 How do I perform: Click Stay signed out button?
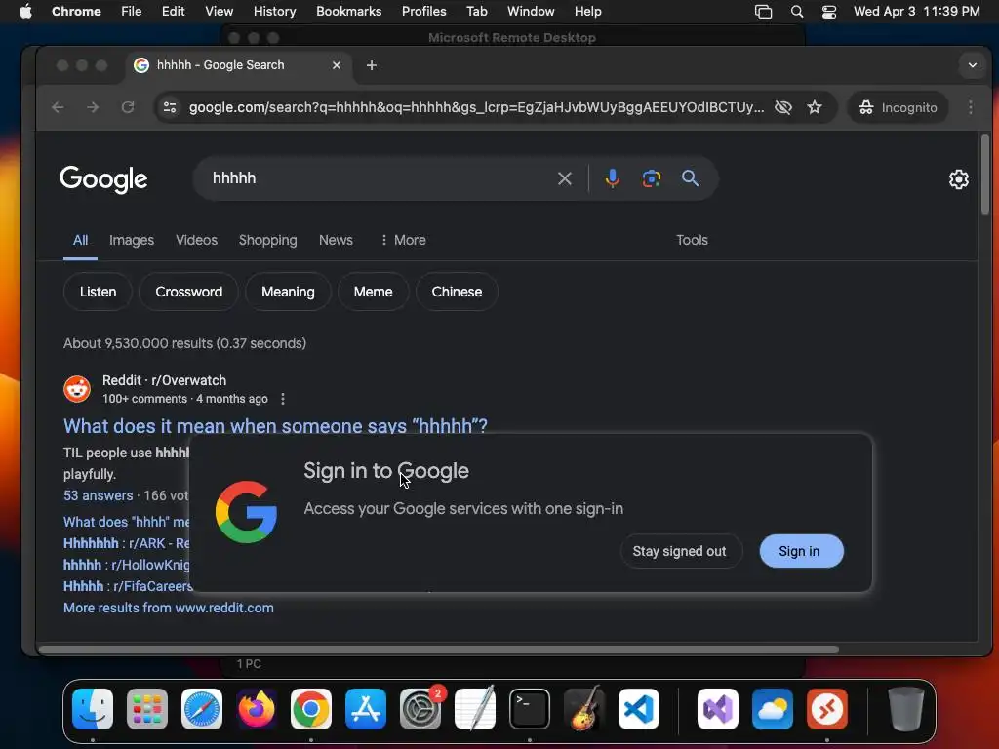pyautogui.click(x=680, y=551)
